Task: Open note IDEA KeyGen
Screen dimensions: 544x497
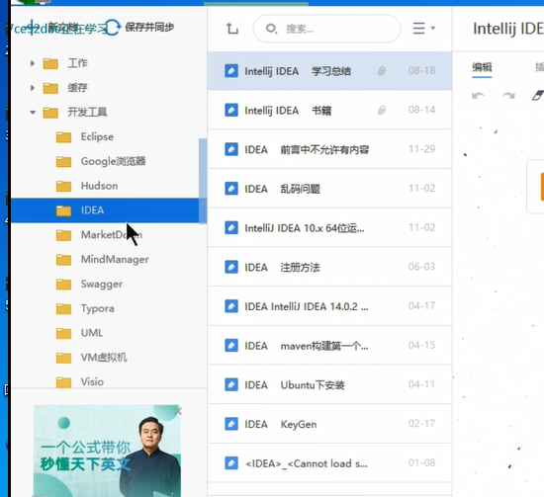Action: pyautogui.click(x=329, y=424)
